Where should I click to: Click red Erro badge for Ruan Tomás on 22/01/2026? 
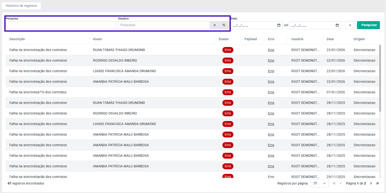click(228, 50)
